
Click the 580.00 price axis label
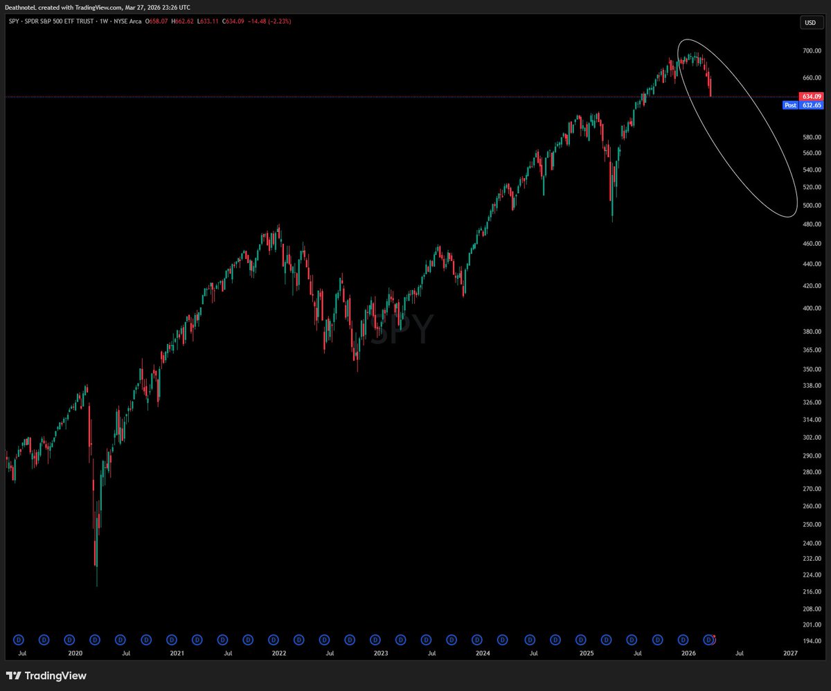tap(812, 137)
